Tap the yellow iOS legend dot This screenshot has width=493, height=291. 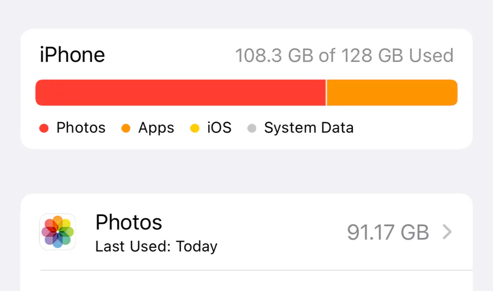(194, 128)
